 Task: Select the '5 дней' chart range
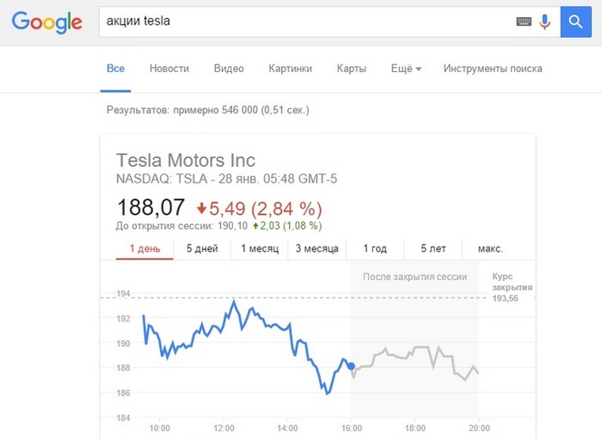[x=202, y=249]
